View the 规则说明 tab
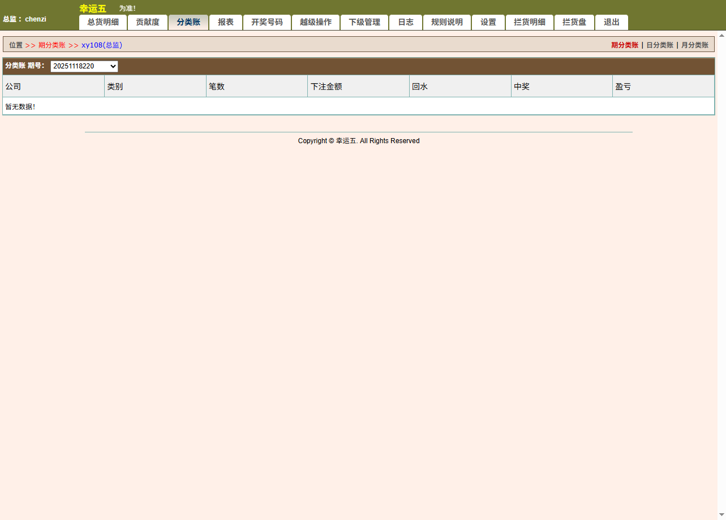Viewport: 726px width, 520px height. [447, 23]
